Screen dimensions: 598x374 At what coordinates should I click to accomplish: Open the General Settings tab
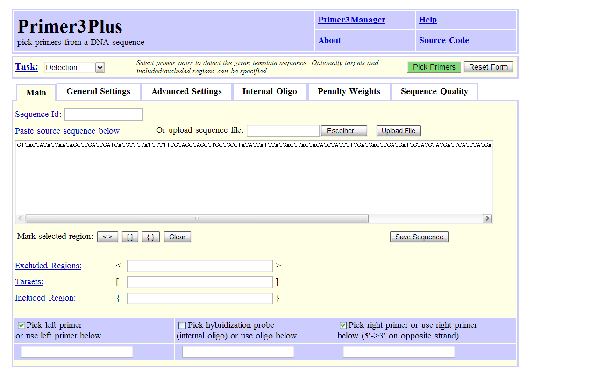[98, 91]
